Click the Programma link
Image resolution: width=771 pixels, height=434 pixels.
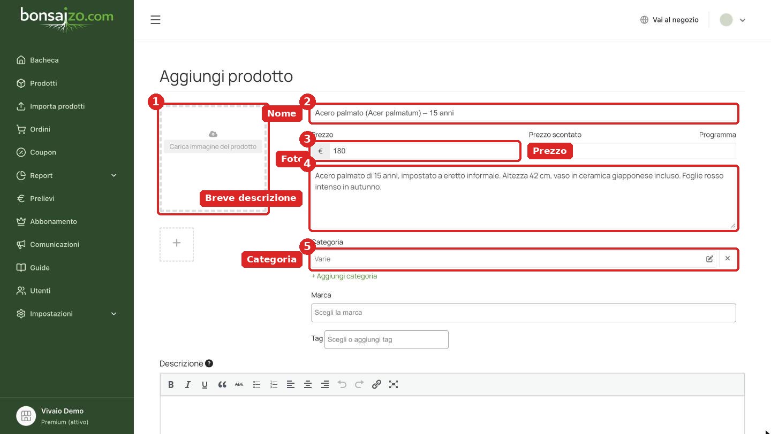click(717, 135)
